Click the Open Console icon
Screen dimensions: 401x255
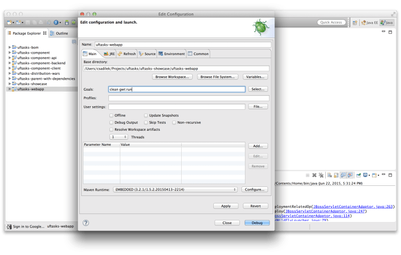tap(374, 175)
